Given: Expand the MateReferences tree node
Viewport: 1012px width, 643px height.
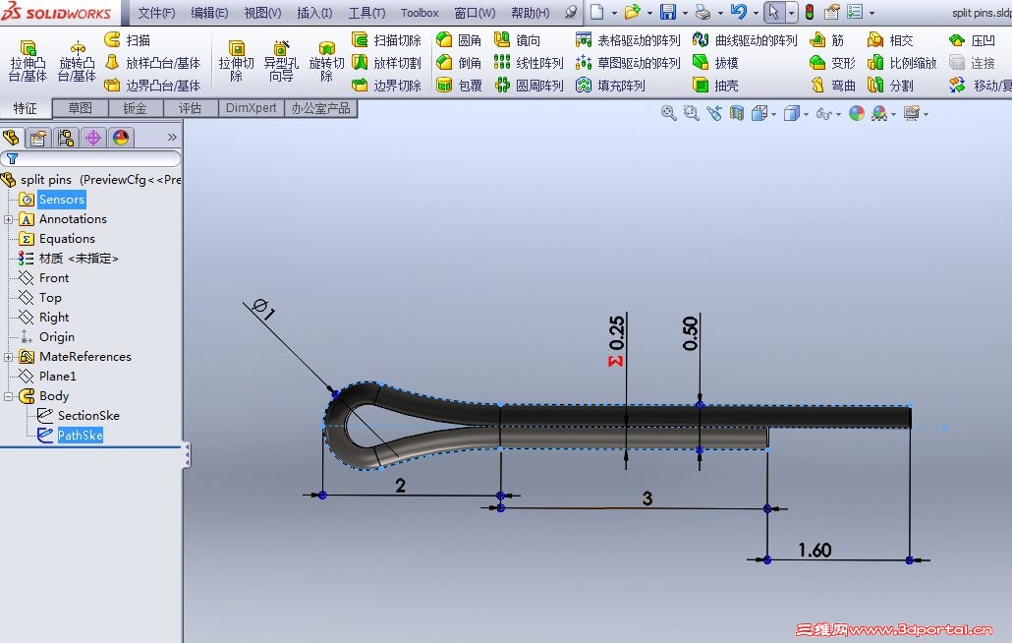Looking at the screenshot, I should [9, 357].
